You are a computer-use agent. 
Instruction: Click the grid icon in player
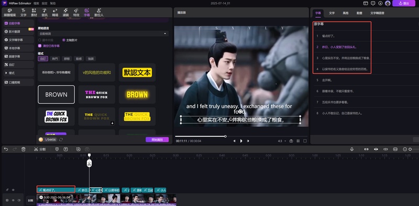pos(298,140)
